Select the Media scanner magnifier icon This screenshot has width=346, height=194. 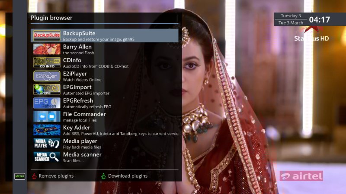click(x=47, y=157)
